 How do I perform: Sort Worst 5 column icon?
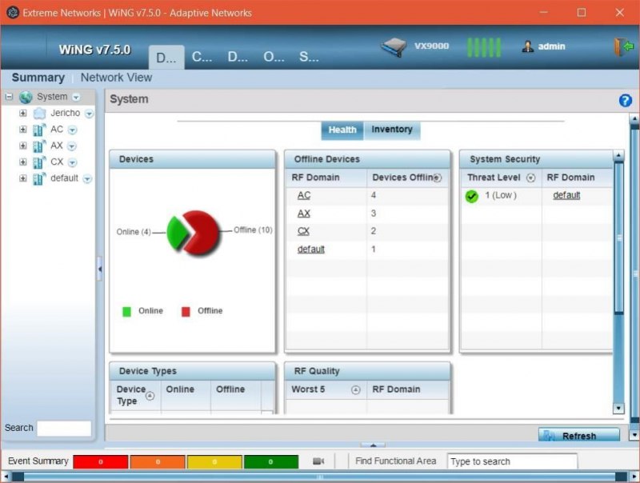pos(356,390)
